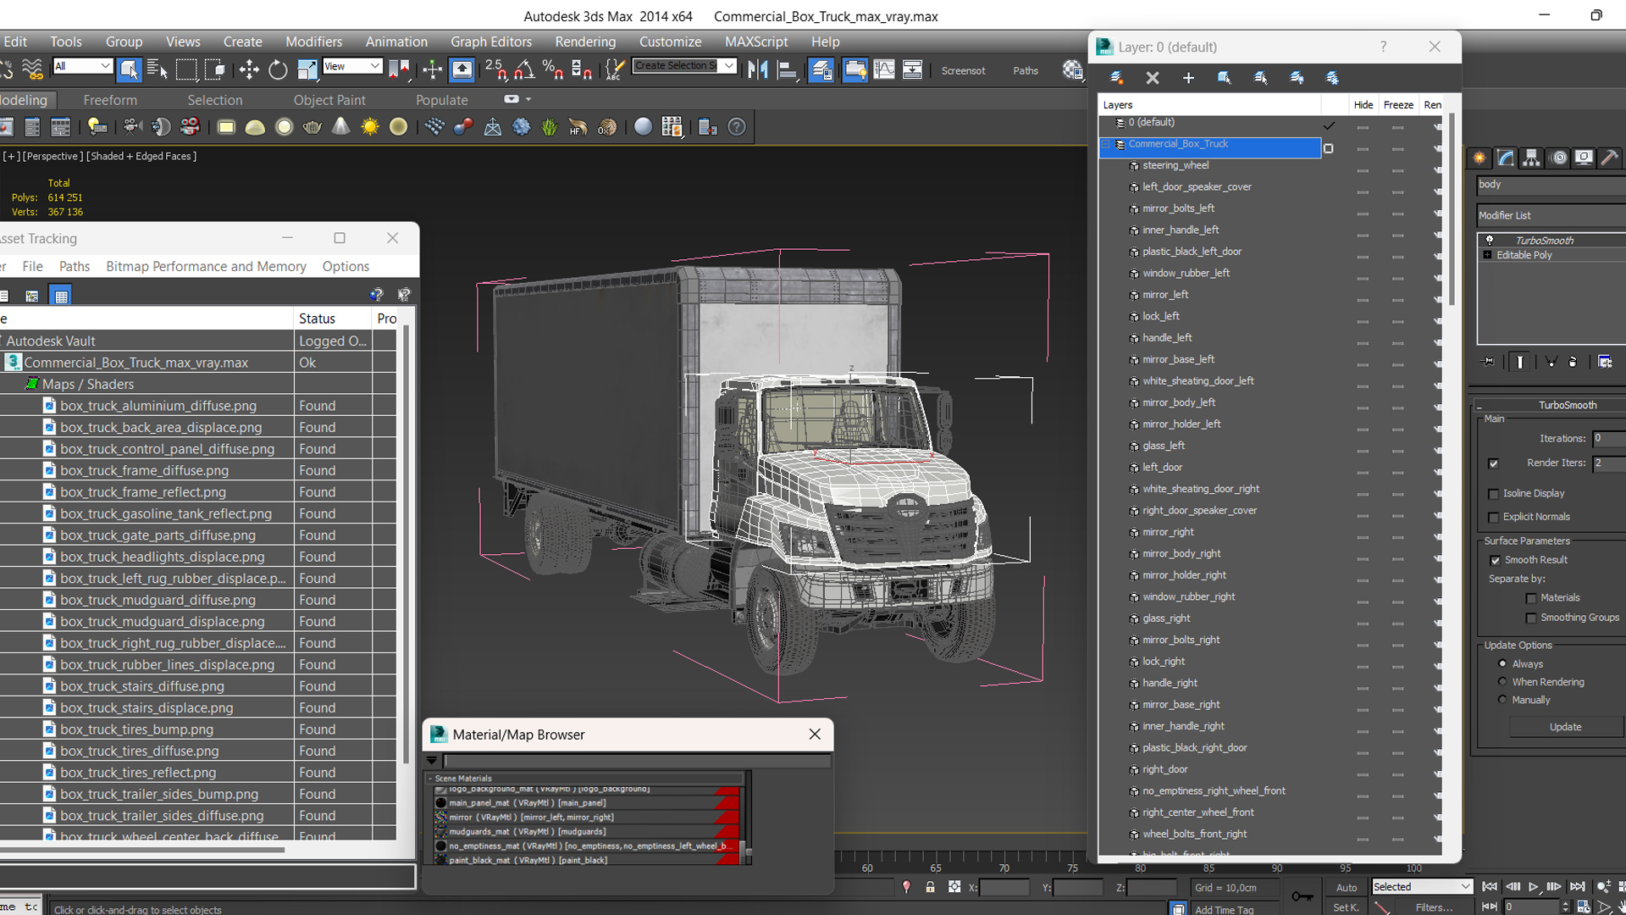
Task: Enable Separate by Materials checkbox
Action: (x=1531, y=598)
